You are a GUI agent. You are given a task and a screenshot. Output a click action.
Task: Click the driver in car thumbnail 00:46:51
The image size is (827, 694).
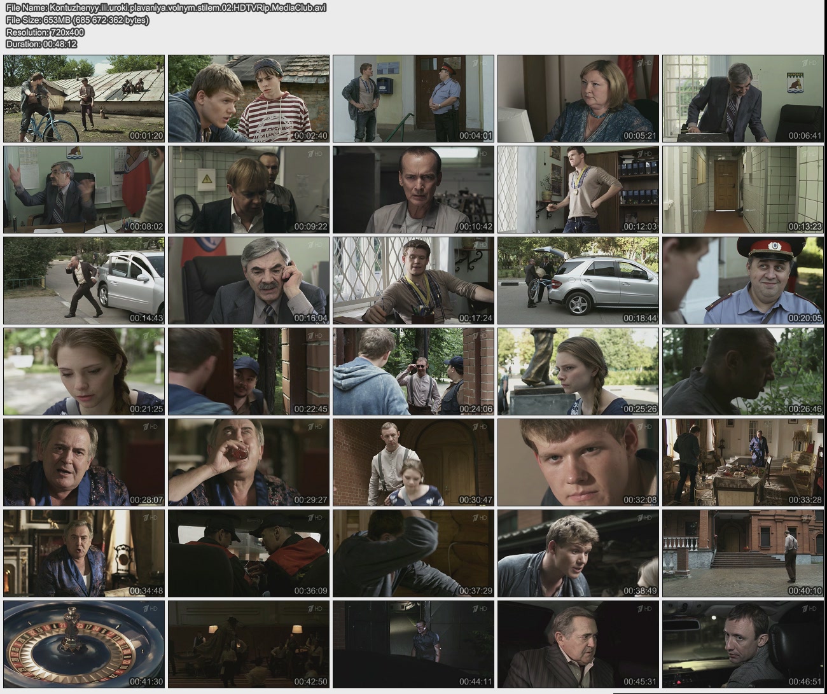point(742,644)
